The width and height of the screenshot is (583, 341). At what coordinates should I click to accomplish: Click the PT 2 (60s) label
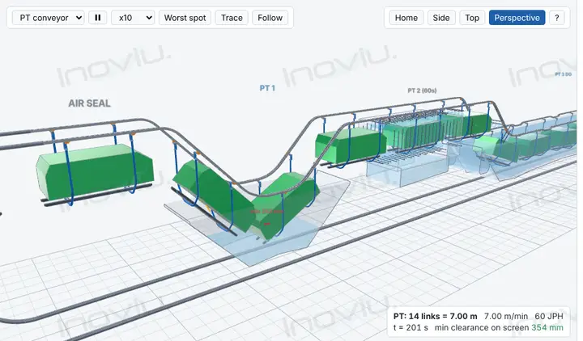pyautogui.click(x=422, y=91)
